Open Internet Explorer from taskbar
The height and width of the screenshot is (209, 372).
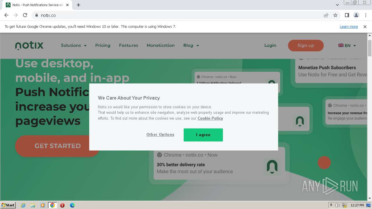(x=23, y=205)
